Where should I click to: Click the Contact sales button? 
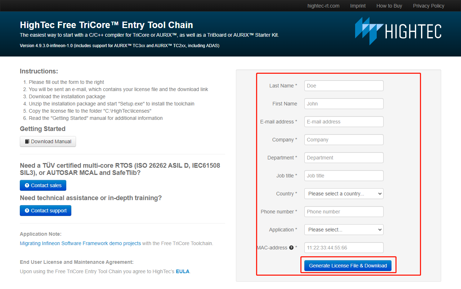(x=43, y=185)
